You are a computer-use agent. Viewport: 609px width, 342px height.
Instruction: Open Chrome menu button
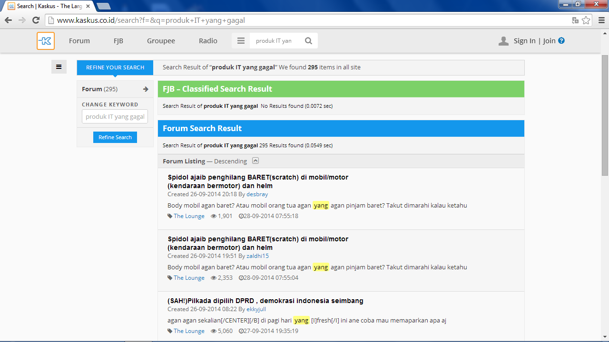600,20
